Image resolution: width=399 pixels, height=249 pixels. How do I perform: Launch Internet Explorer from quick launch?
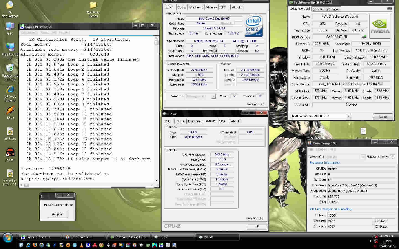[28, 245]
